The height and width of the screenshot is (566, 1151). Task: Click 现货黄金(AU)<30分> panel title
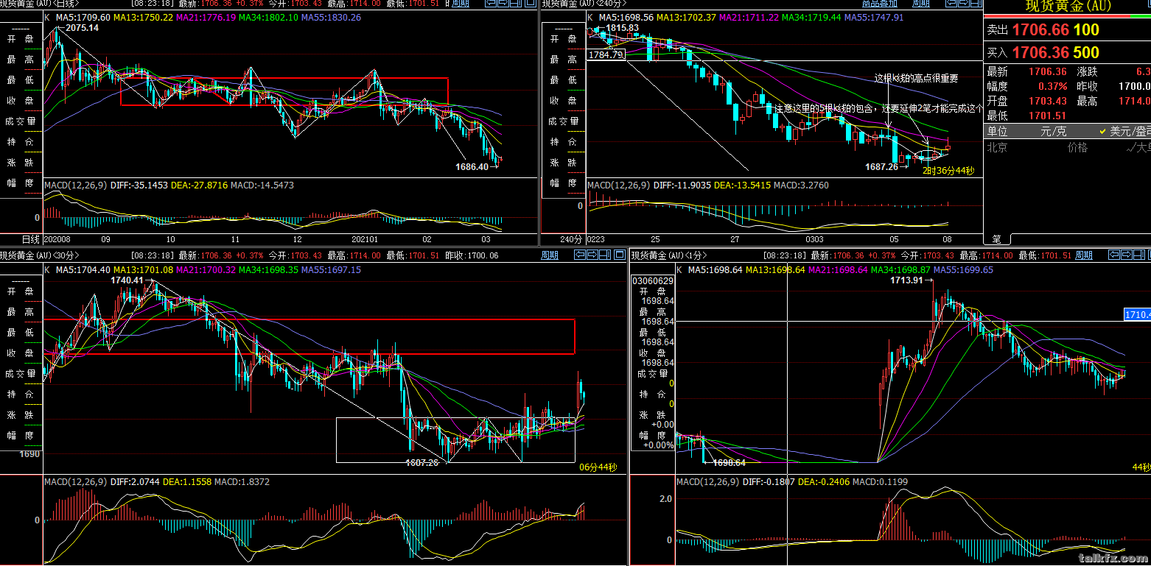click(40, 255)
